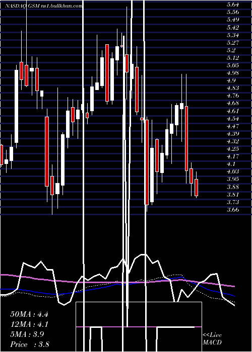Image resolution: width=252 pixels, height=352 pixels.
Task: Select the 5.05 price axis label
Action: click(x=233, y=65)
